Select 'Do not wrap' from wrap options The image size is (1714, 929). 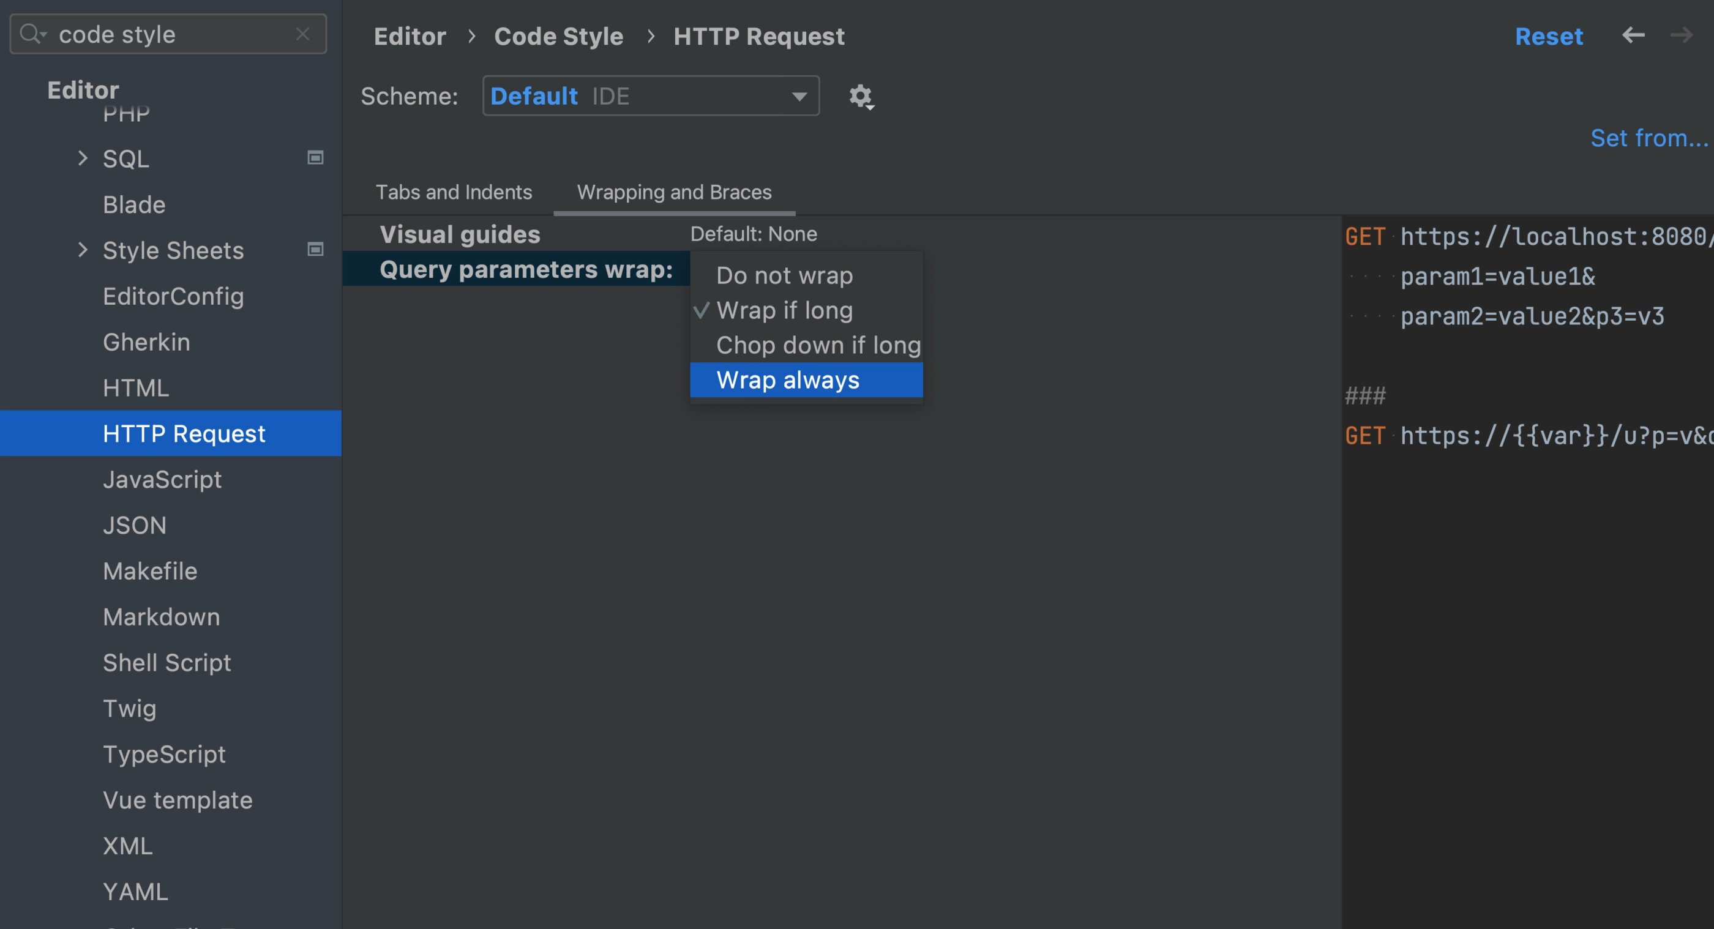pyautogui.click(x=784, y=275)
